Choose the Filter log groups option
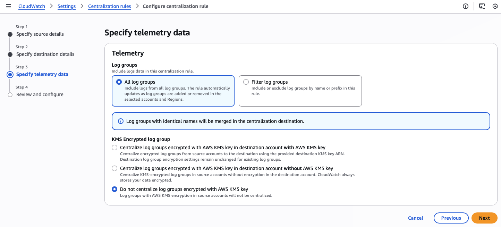This screenshot has height=227, width=501. click(246, 82)
